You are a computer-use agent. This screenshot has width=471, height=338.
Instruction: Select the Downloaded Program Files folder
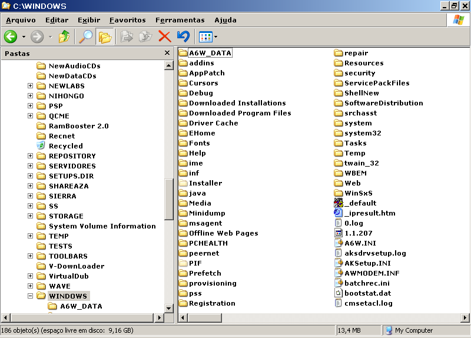click(x=235, y=113)
